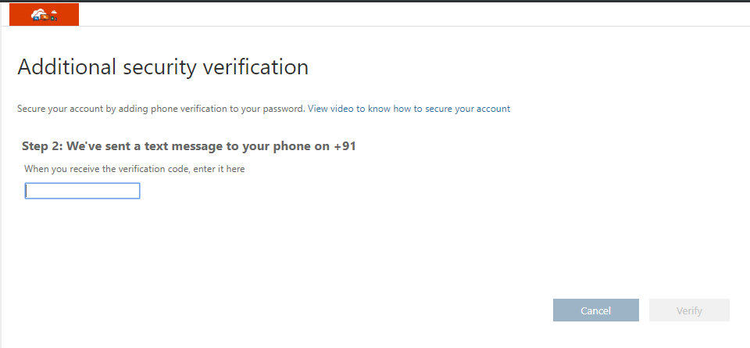750x348 pixels.
Task: Click 'enter it here' in the instruction text
Action: [x=220, y=169]
